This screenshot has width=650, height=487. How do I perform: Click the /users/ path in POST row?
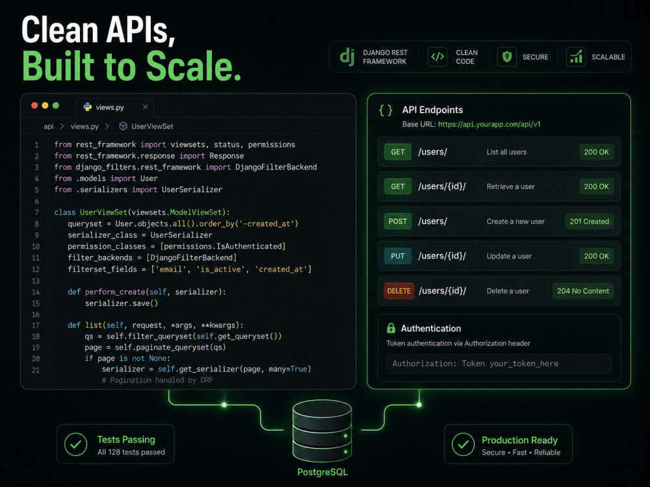pyautogui.click(x=433, y=221)
